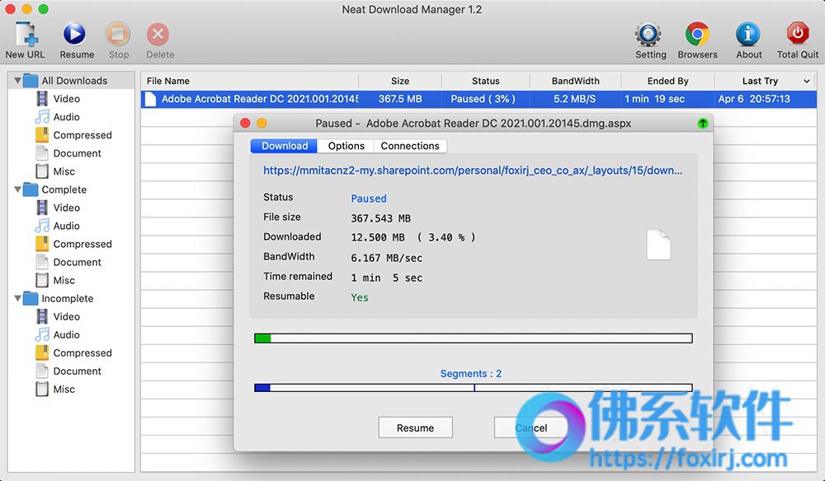Screen dimensions: 825x481
Task: Close the Paused dialog with the red button
Action: (245, 123)
